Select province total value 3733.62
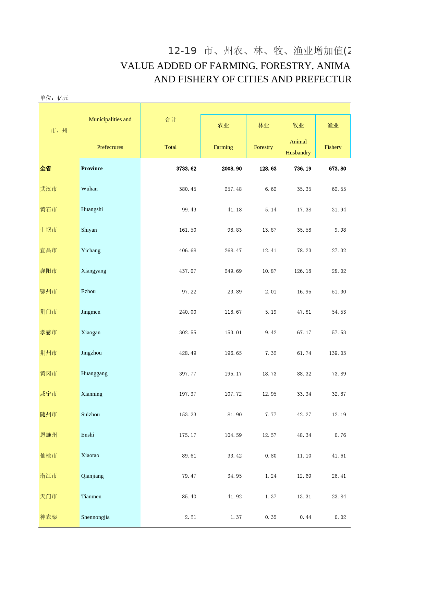This screenshot has height=602, width=425. pyautogui.click(x=186, y=169)
